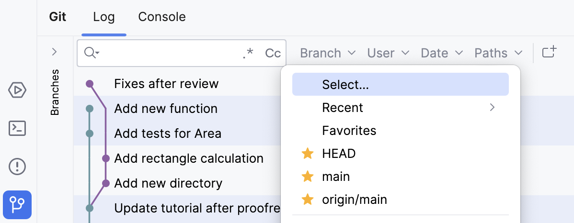Click the Git tool window icon

pos(17,205)
